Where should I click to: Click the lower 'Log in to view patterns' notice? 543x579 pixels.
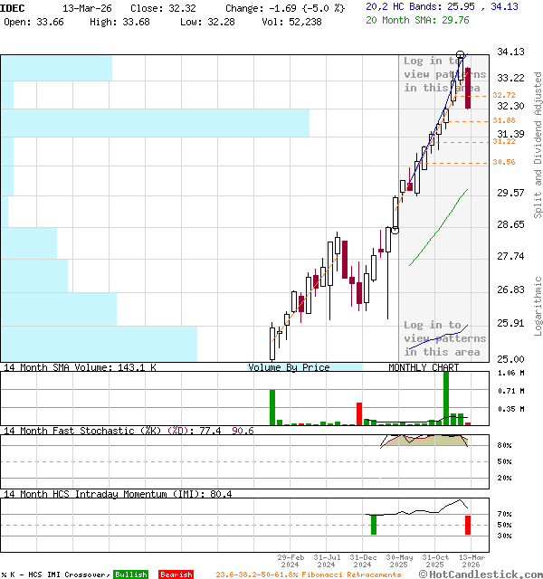tap(443, 338)
